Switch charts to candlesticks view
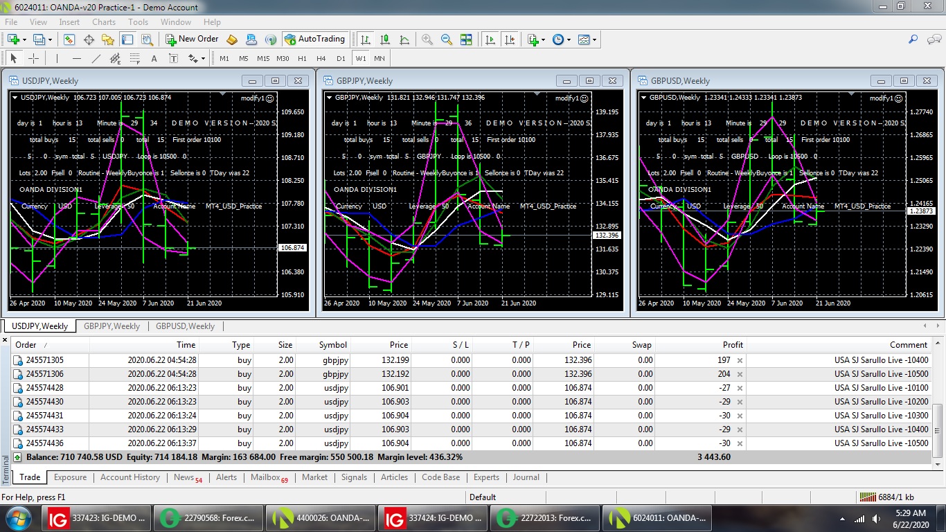 click(385, 39)
